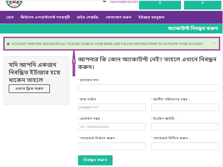Click the গ্রাহকের নাম input field
The image size is (223, 167).
[x=148, y=88]
